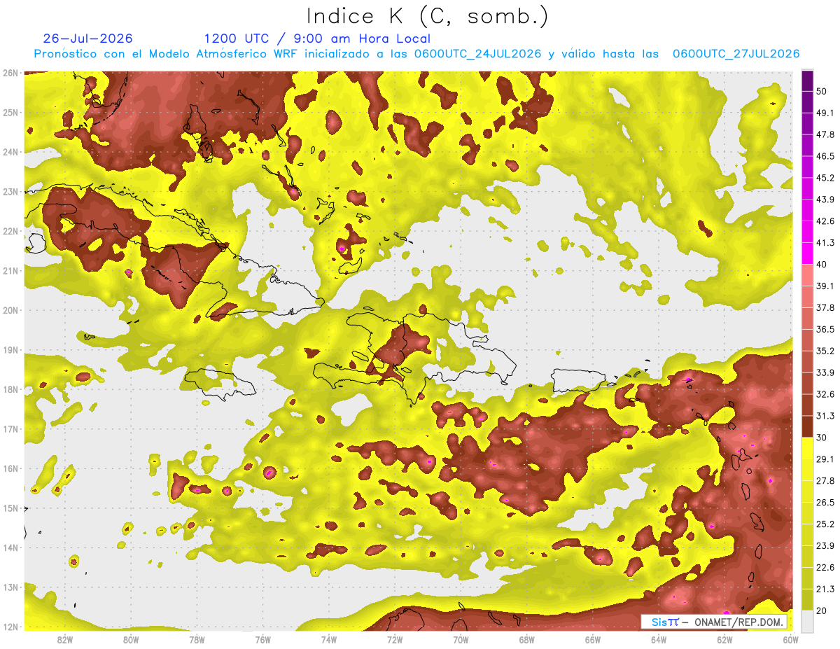
Task: Click the colorbar value 50
Action: click(x=822, y=92)
